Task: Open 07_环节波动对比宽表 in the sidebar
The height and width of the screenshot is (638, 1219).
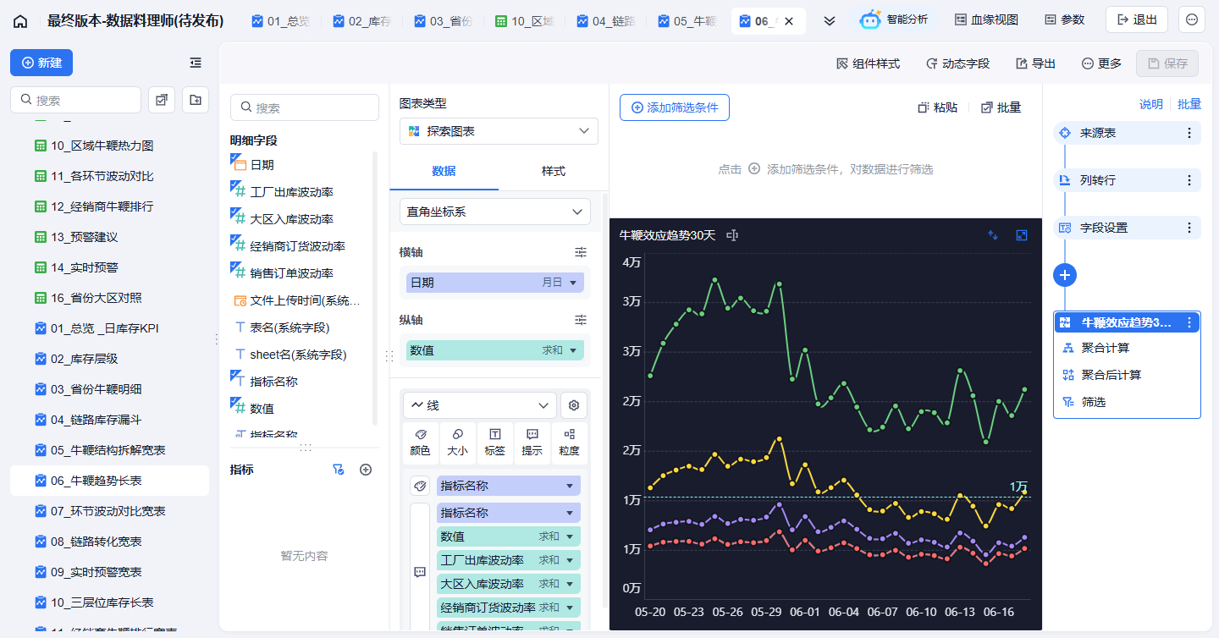Action: pos(109,511)
